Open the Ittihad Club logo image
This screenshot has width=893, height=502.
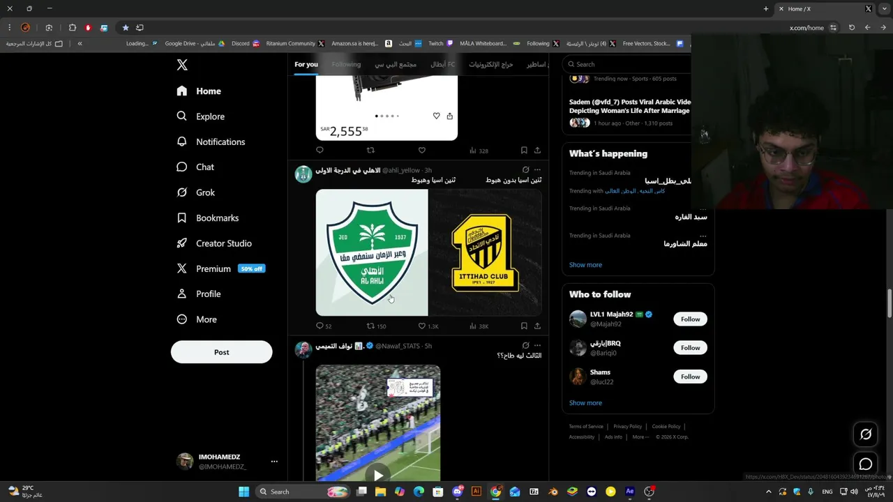(x=486, y=252)
